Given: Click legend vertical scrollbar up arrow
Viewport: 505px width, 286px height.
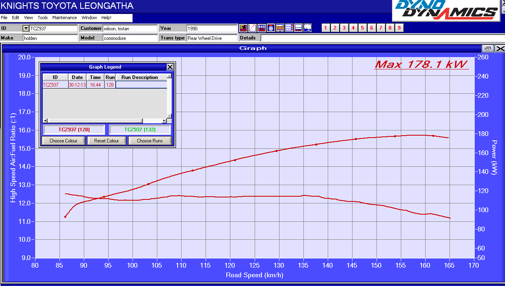Looking at the screenshot, I should point(169,76).
